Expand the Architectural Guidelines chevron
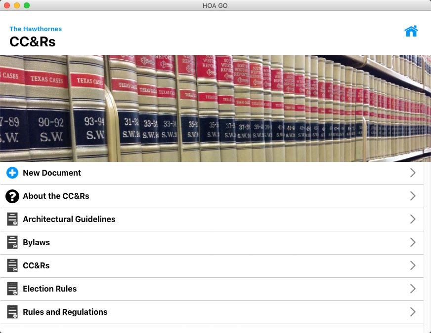The height and width of the screenshot is (333, 431). [x=413, y=219]
